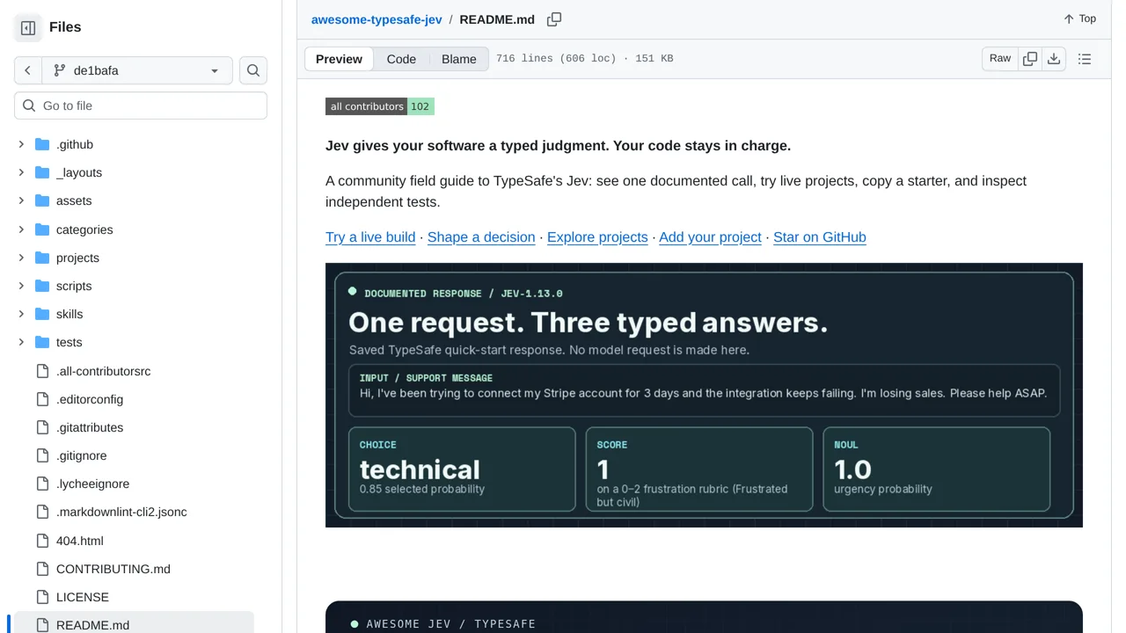Click the assets folder icon
The height and width of the screenshot is (633, 1126).
[42, 200]
